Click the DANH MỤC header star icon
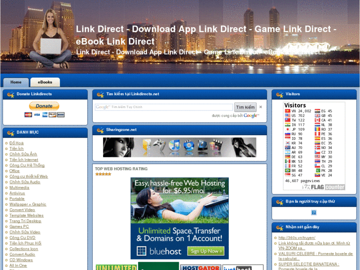The height and width of the screenshot is (270, 360). 10,133
